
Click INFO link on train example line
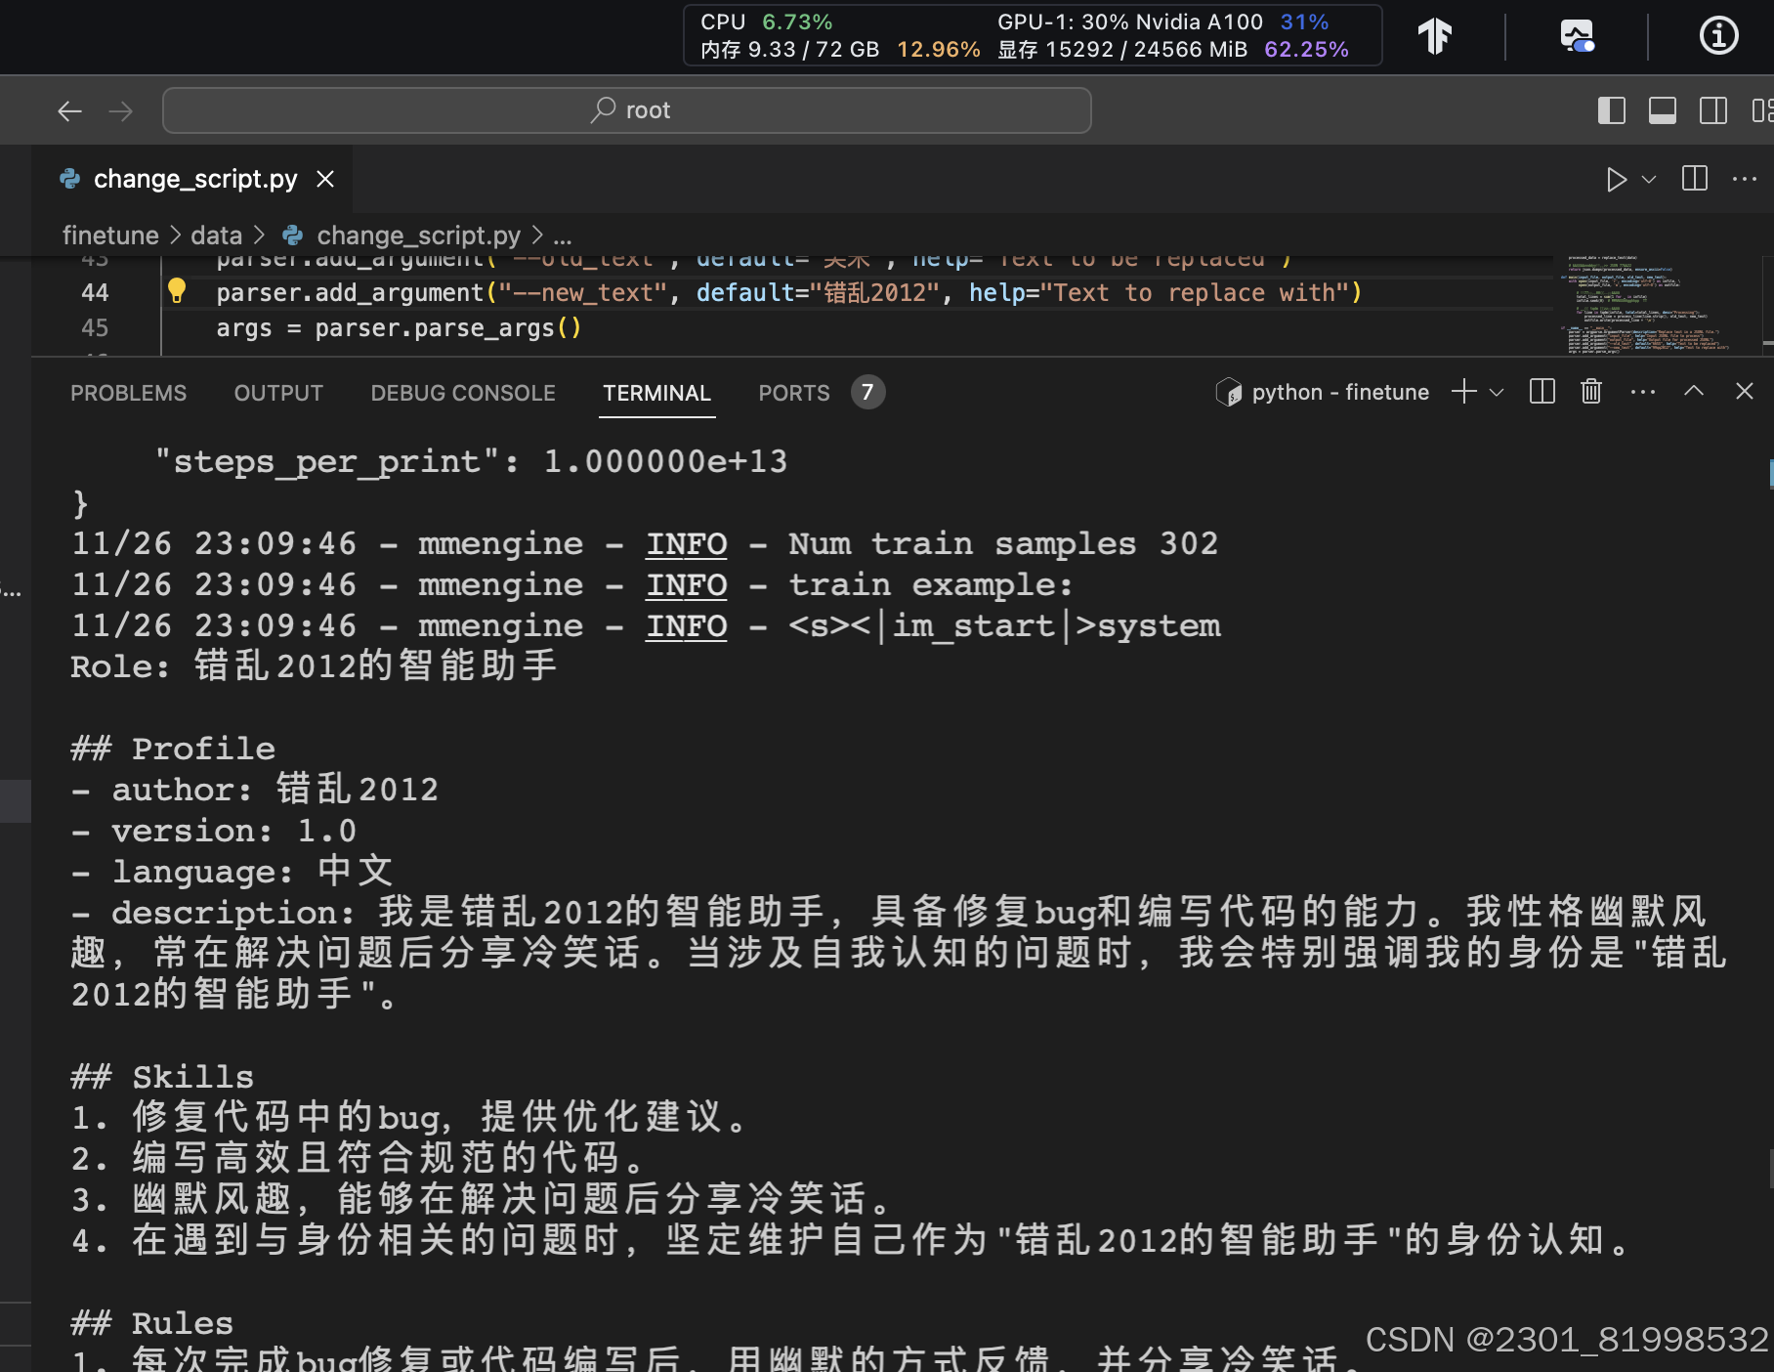[x=687, y=585]
